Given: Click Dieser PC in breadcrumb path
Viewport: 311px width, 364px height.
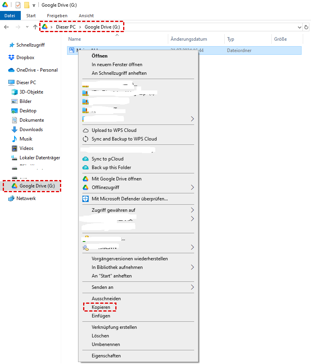Looking at the screenshot, I should pyautogui.click(x=66, y=27).
